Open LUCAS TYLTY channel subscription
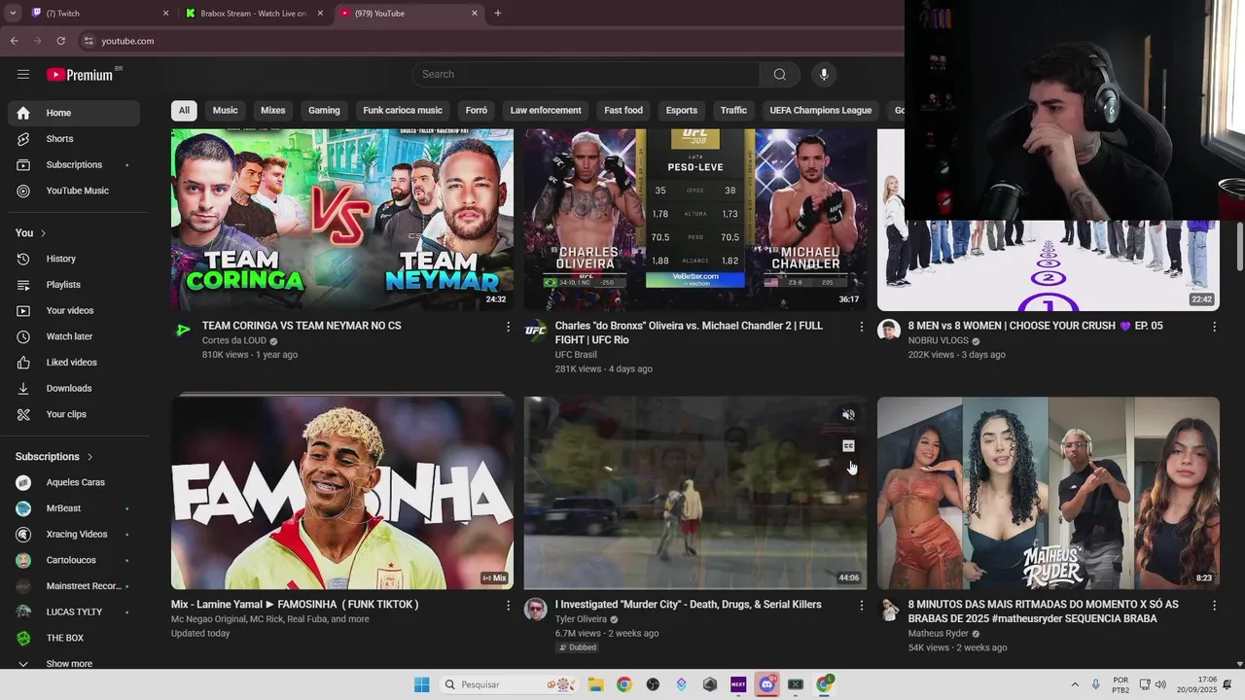 [x=74, y=612]
